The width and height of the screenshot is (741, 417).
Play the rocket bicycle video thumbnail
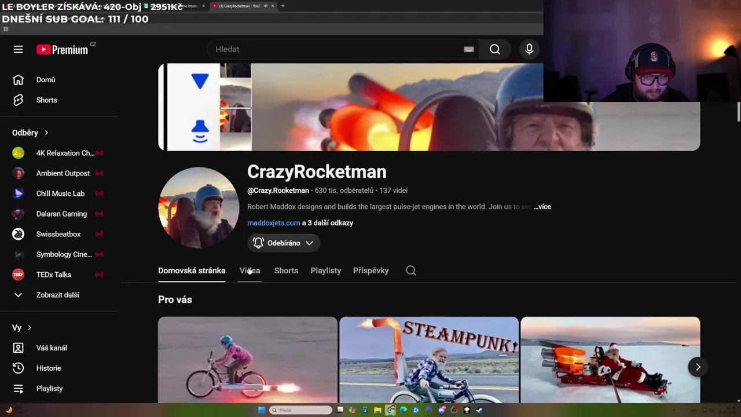point(248,360)
